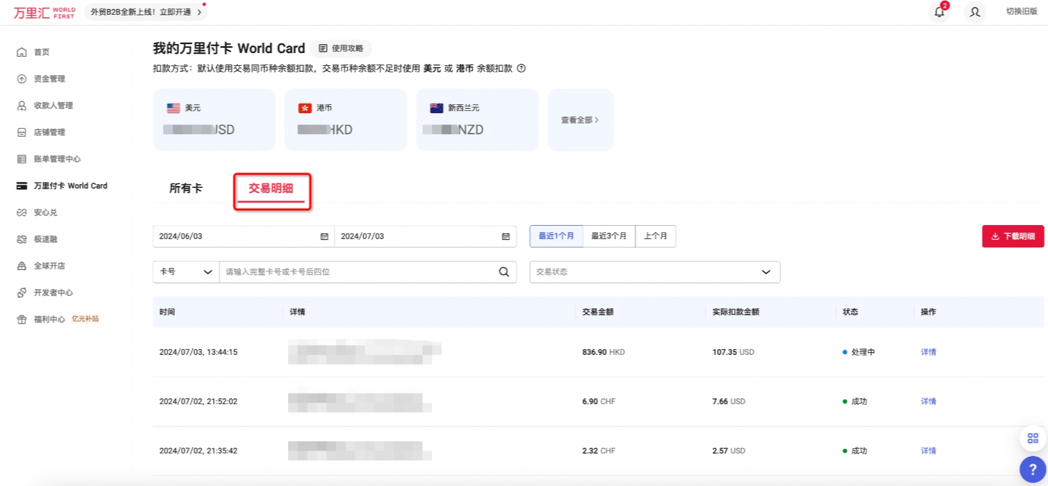
Task: Switch to the 所有卡 tab
Action: [186, 188]
